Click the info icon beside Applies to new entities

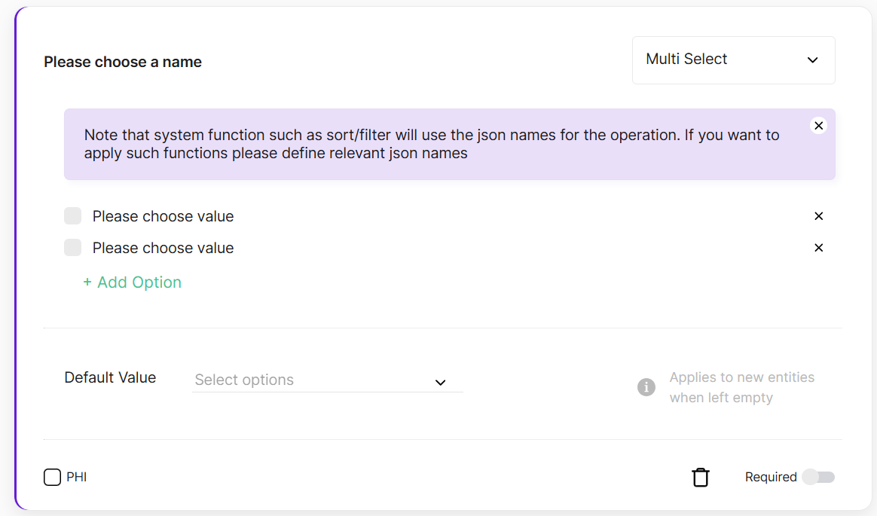pos(646,387)
